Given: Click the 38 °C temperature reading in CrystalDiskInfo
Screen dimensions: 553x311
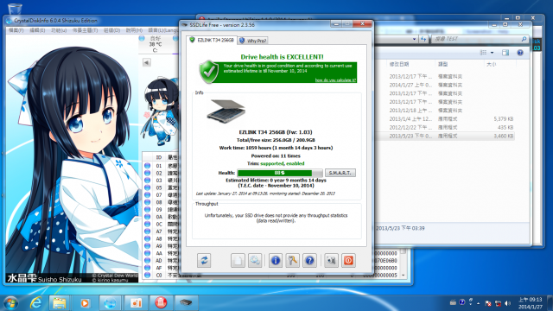Looking at the screenshot, I should (156, 44).
